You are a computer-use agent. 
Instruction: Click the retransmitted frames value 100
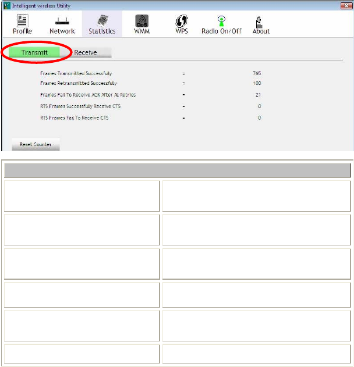pos(257,83)
